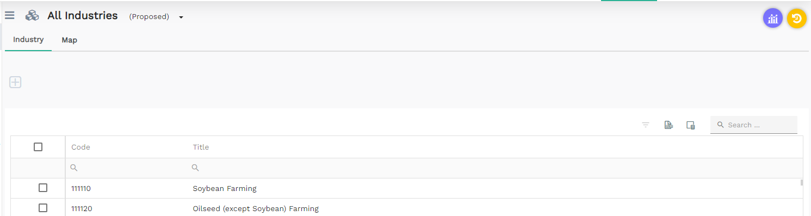Click the industries cubes icon

[32, 16]
